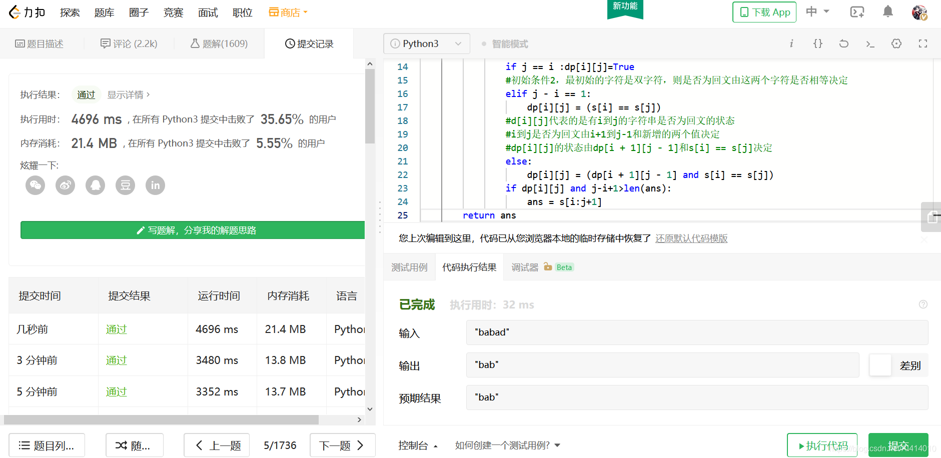Image resolution: width=941 pixels, height=458 pixels.
Task: Switch to 提交记录 tab
Action: click(x=309, y=43)
